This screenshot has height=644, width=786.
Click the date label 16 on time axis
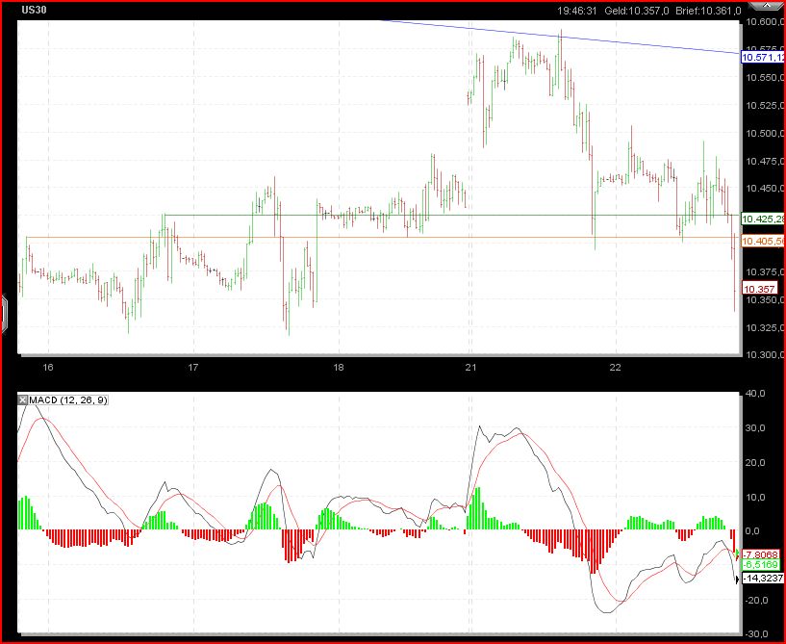48,368
